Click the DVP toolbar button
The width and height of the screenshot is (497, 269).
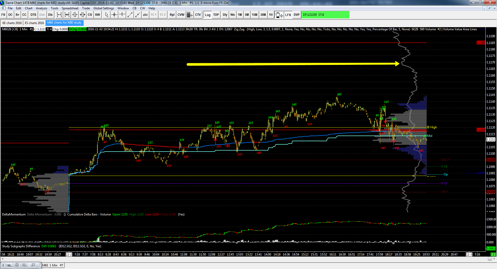(x=297, y=15)
